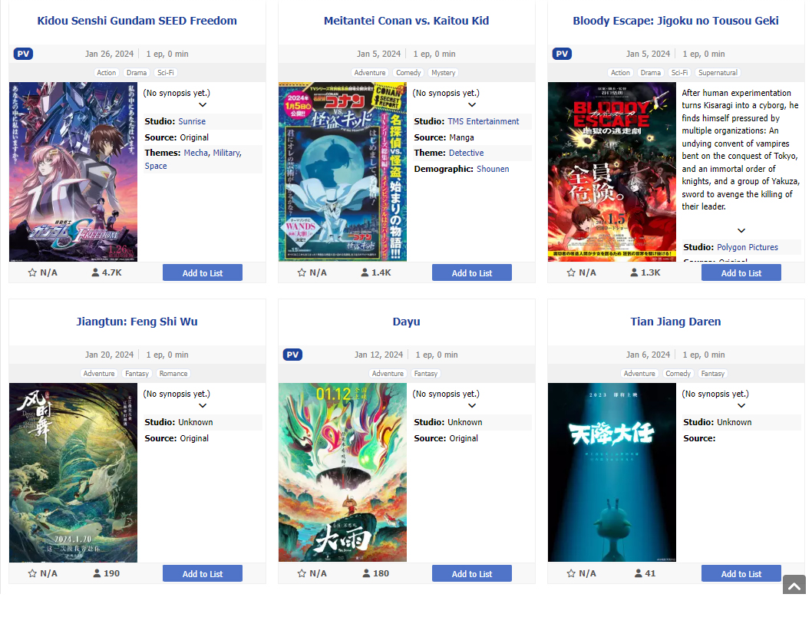Expand the Meitantei Conan vs. Kaitou Kid synopsis
Viewport: 812px width, 637px height.
coord(472,104)
